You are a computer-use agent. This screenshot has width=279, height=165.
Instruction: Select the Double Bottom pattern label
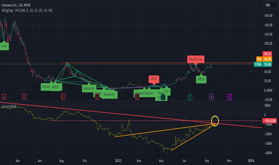tap(144, 93)
